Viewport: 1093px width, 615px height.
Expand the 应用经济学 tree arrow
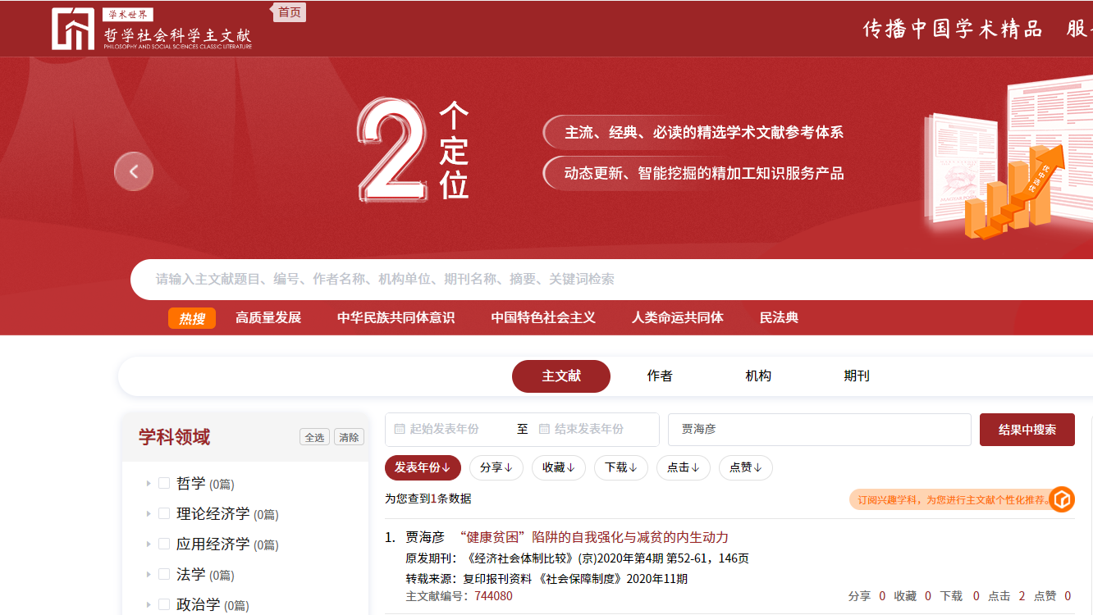click(149, 544)
